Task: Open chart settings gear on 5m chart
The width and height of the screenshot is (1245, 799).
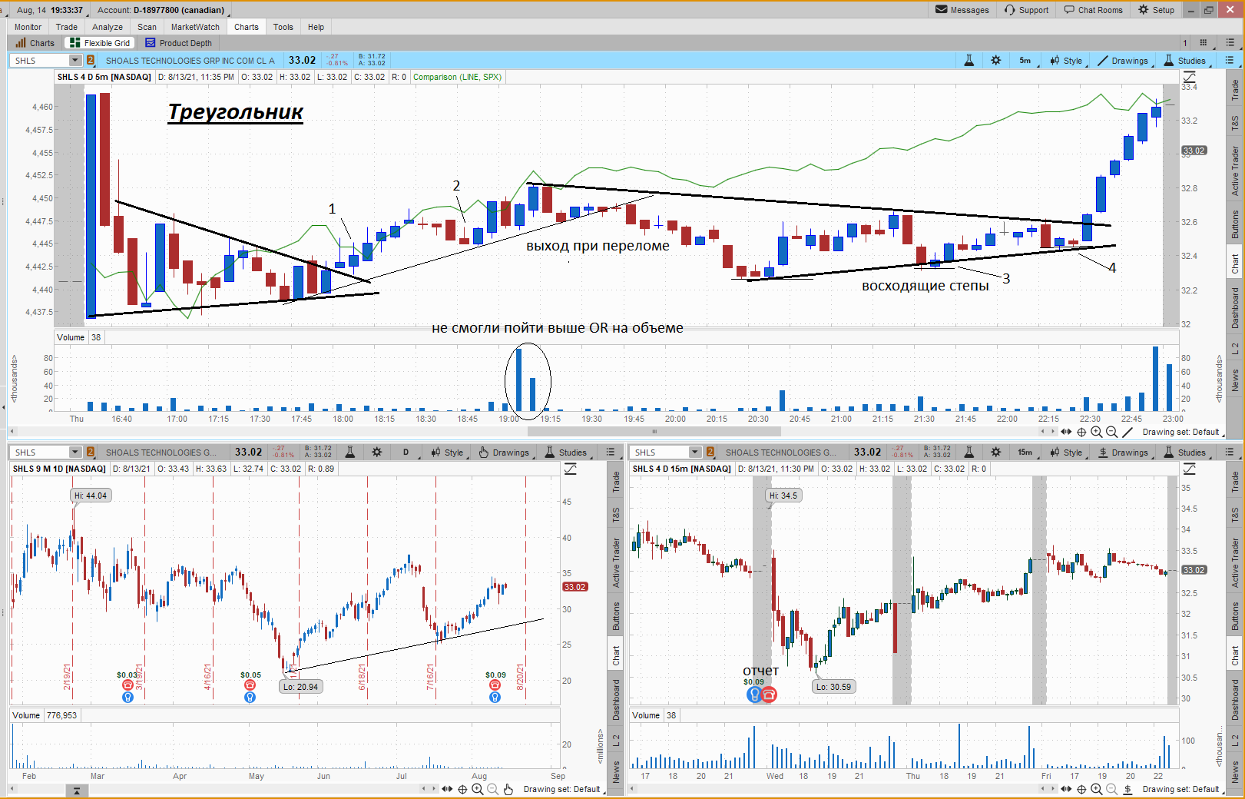Action: pos(996,61)
